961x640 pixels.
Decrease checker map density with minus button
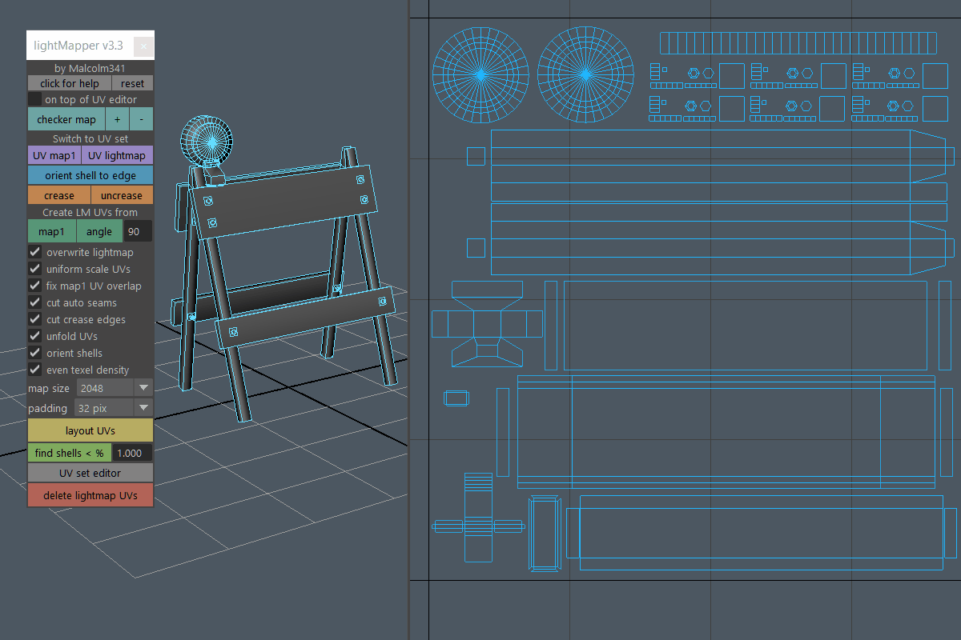point(141,119)
